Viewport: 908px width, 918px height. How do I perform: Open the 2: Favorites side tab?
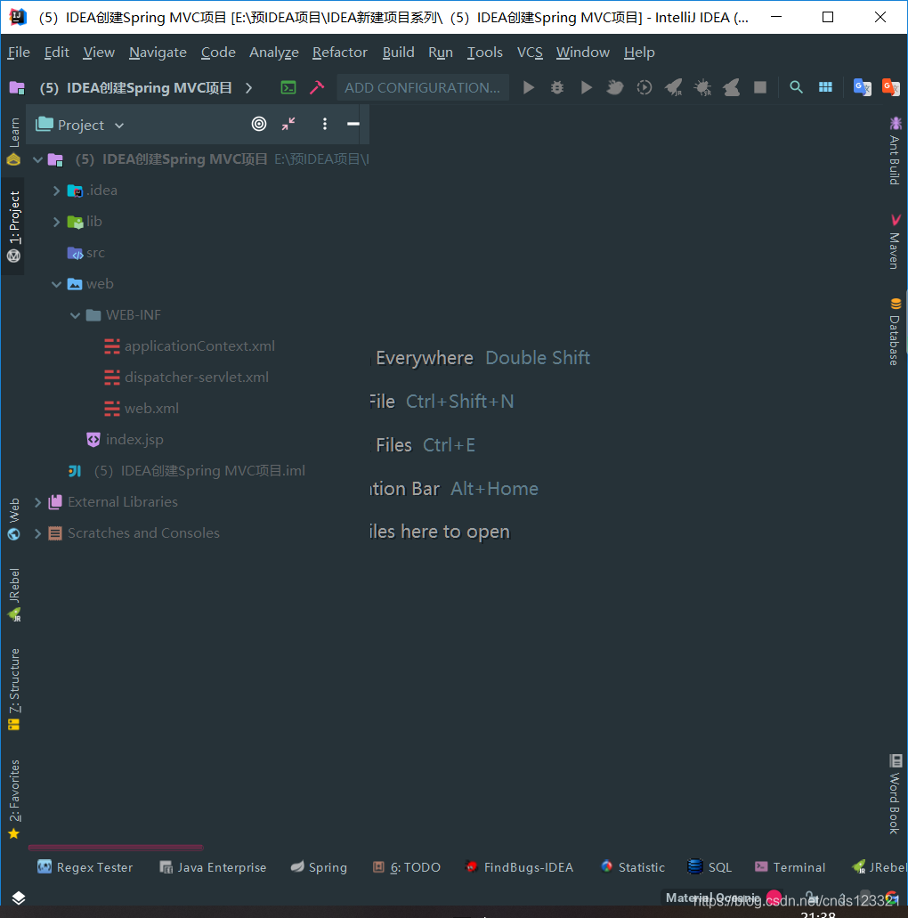tap(13, 800)
